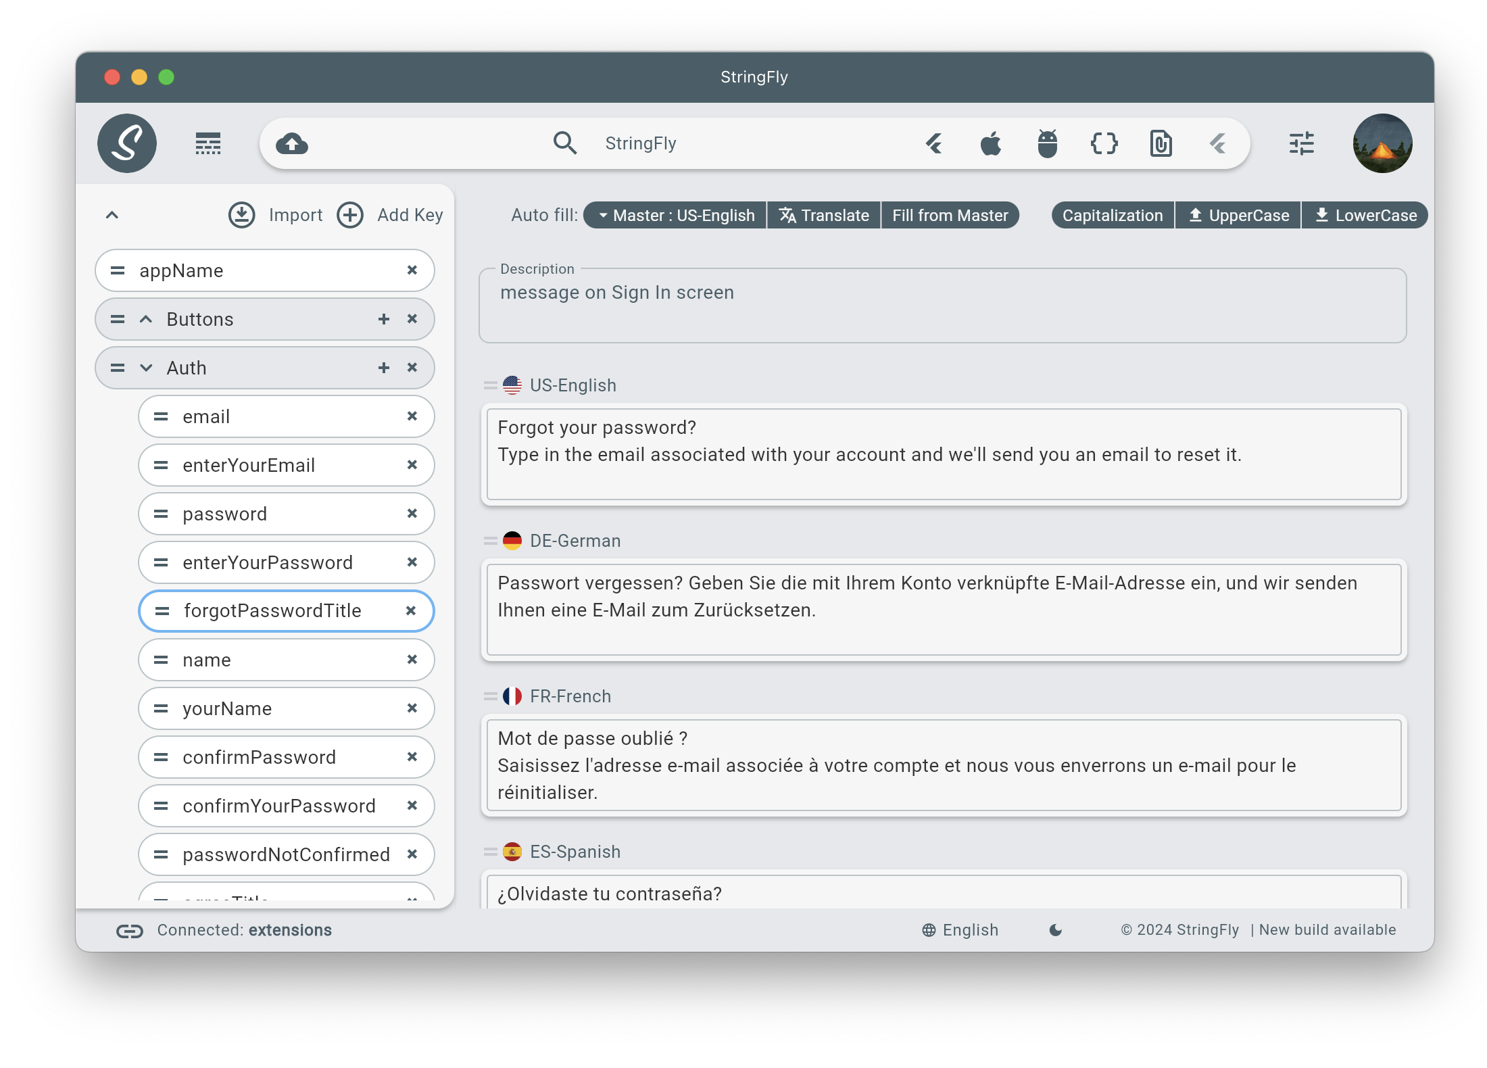Remove the enterYourEmail key
This screenshot has height=1068, width=1487.
point(412,465)
